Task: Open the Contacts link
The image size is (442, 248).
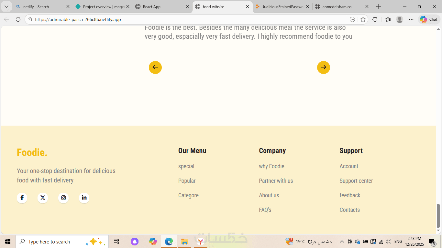Action: (x=350, y=210)
